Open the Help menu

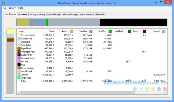tap(21, 8)
